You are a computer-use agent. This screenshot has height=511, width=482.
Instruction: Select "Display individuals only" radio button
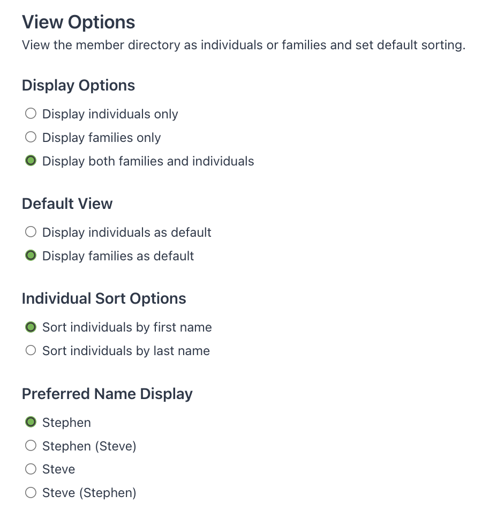pos(31,113)
